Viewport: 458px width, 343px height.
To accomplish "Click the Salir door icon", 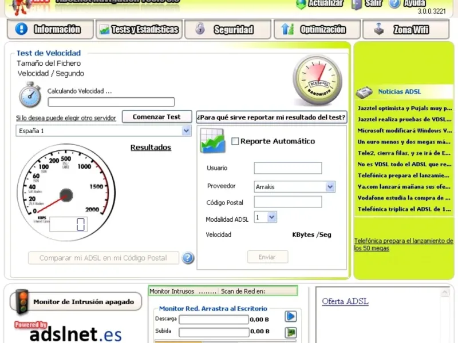I will click(356, 4).
